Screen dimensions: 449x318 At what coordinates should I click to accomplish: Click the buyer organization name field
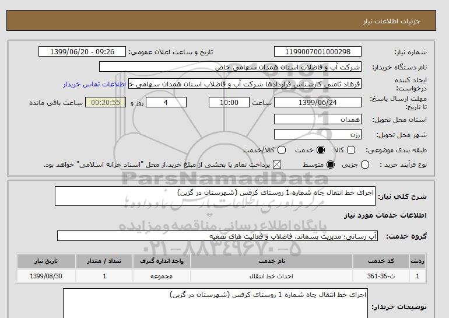(230, 67)
